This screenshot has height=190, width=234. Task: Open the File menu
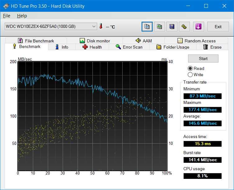[x=7, y=16]
